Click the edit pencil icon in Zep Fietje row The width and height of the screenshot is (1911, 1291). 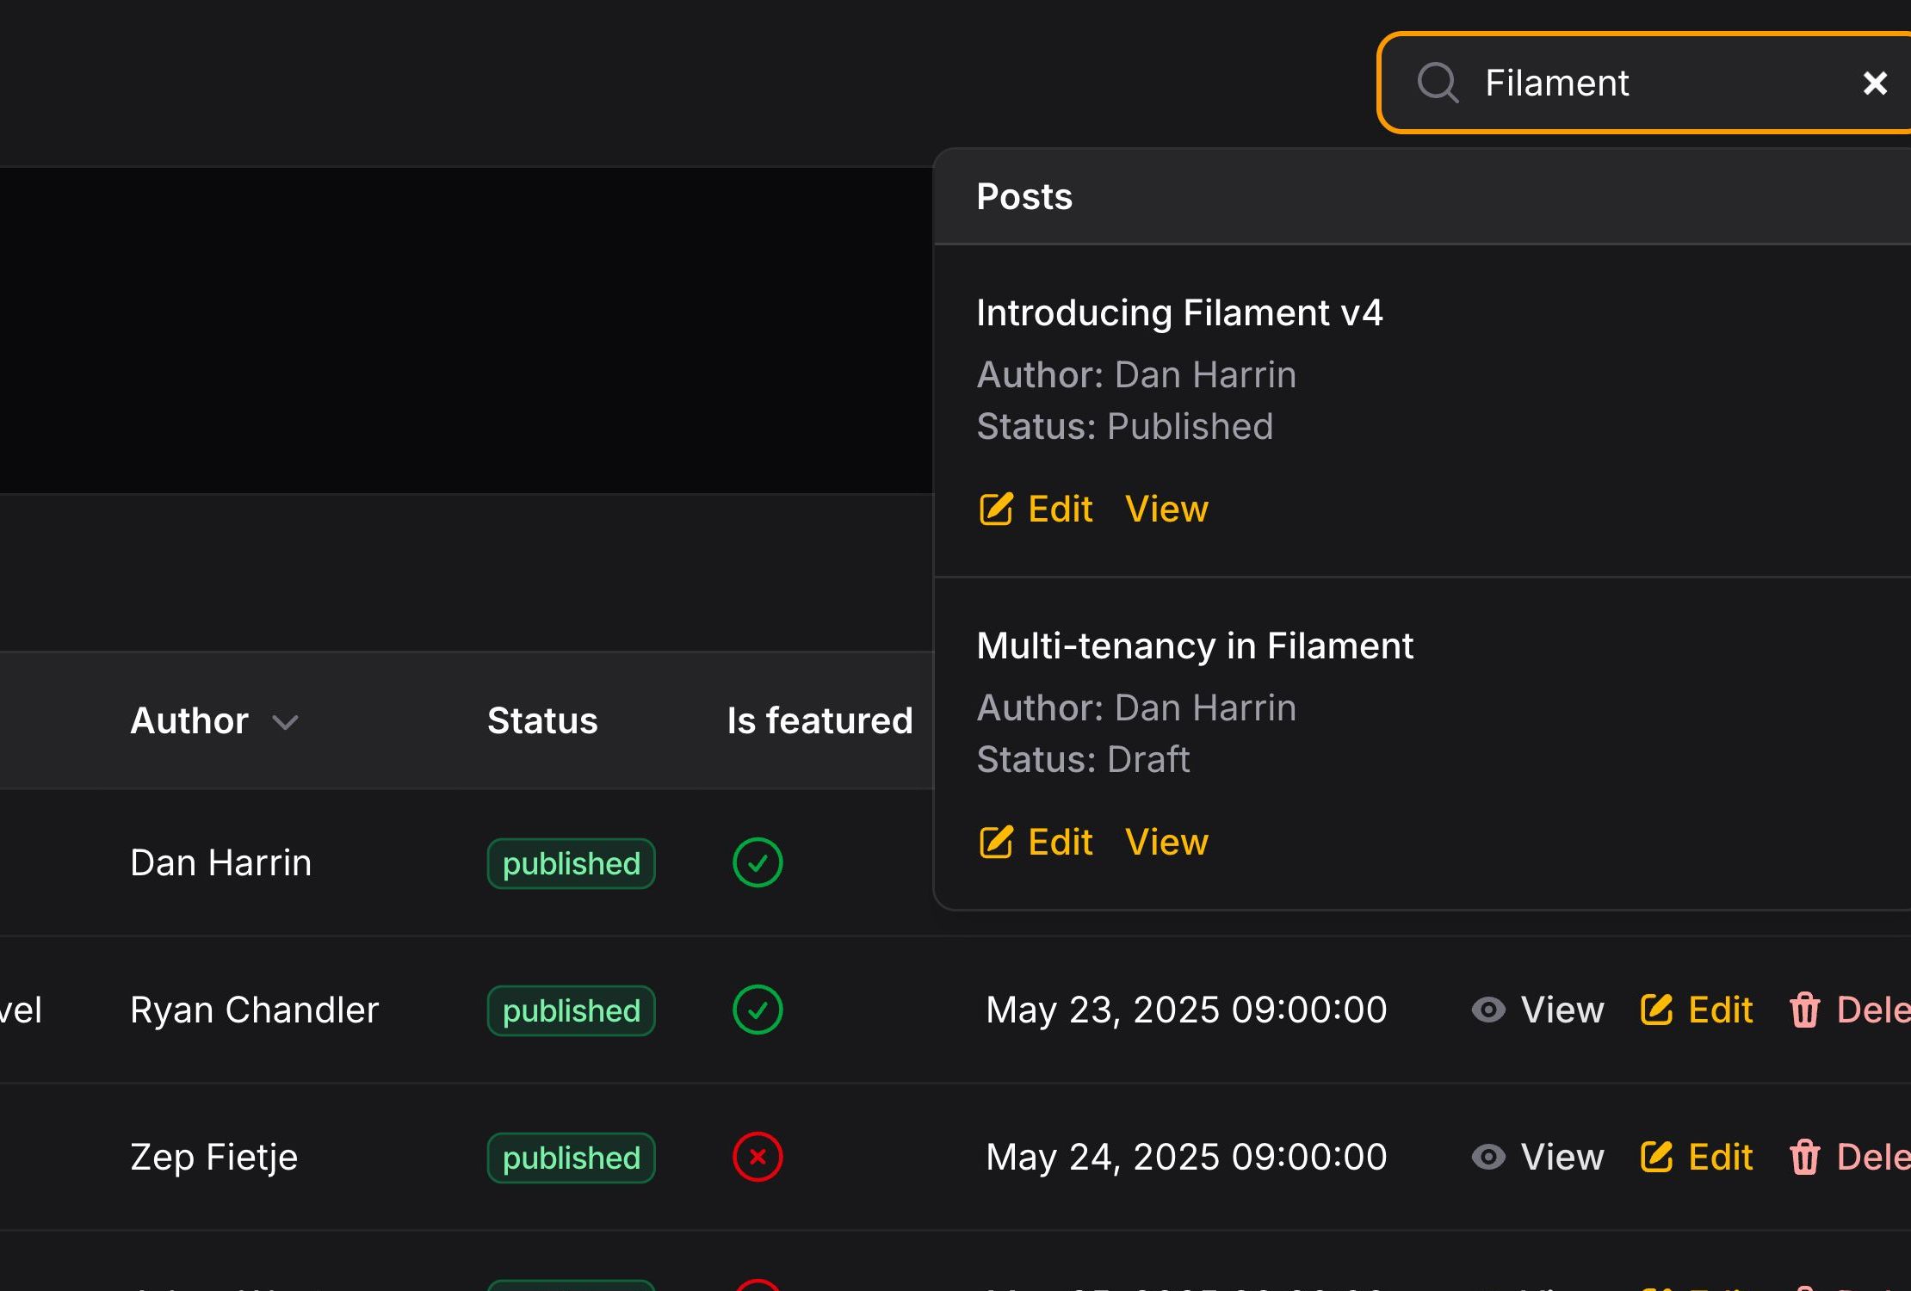tap(1656, 1157)
